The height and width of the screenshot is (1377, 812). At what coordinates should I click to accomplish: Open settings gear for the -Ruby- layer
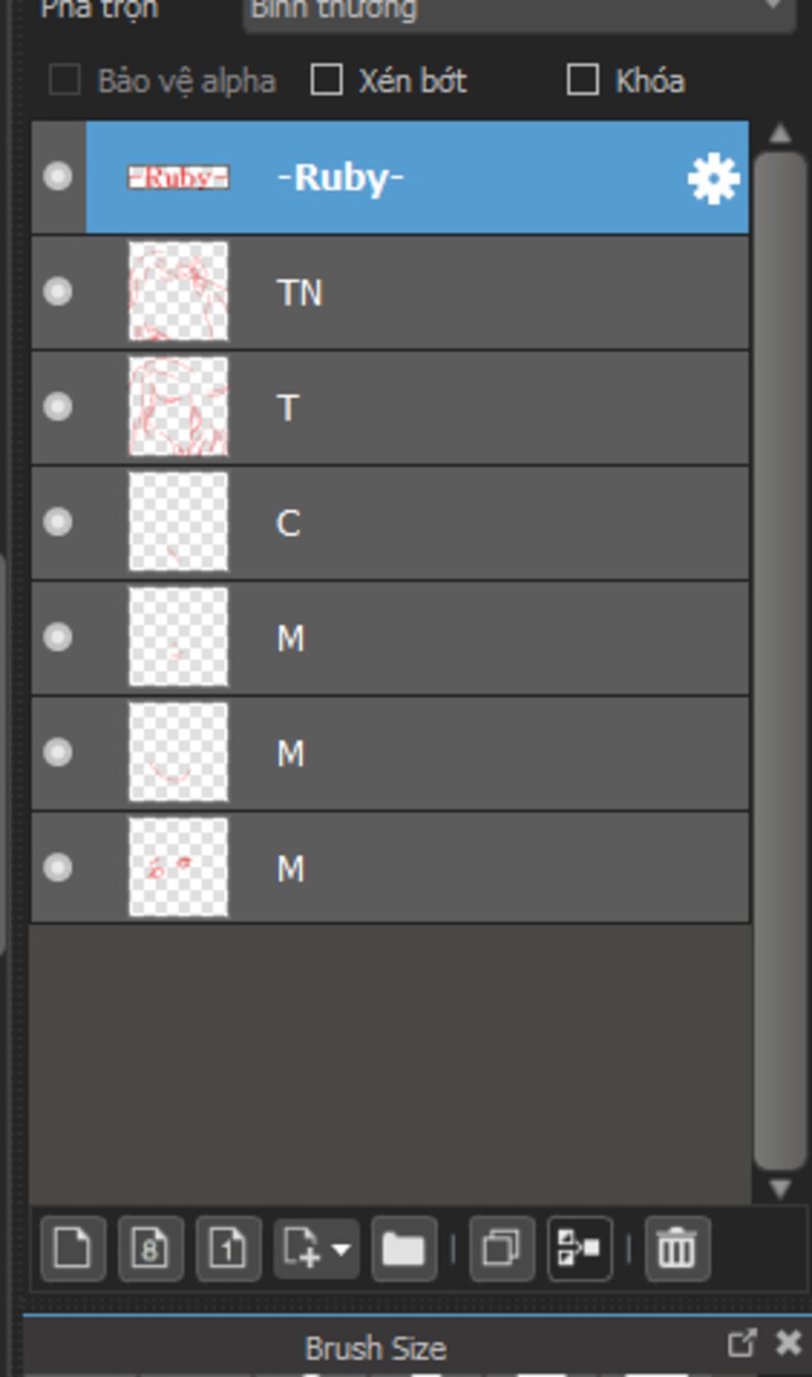[x=714, y=178]
